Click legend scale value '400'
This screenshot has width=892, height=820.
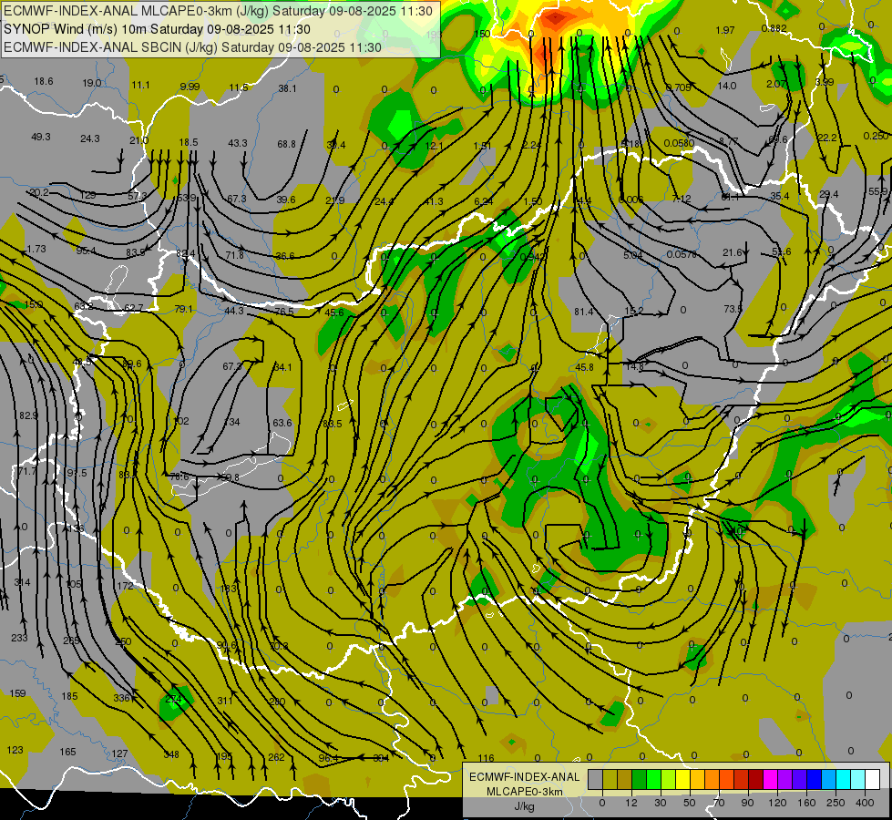pos(865,803)
